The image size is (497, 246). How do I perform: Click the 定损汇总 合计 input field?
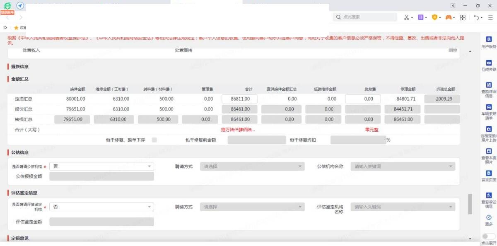click(239, 99)
